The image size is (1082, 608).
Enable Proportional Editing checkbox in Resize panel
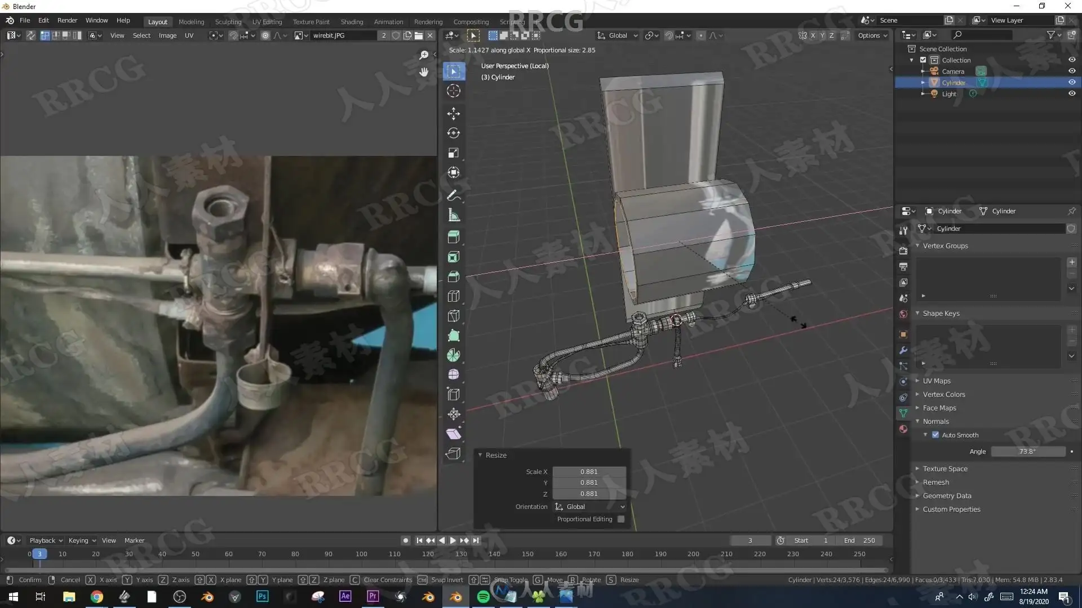click(x=621, y=519)
